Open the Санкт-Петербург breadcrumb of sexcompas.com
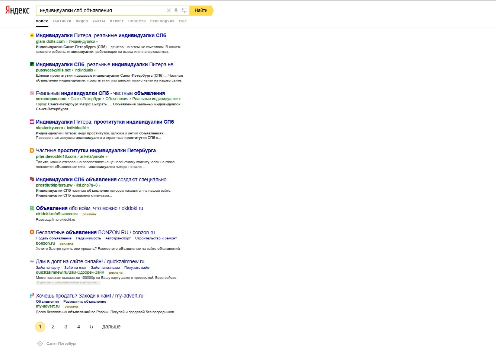The height and width of the screenshot is (350, 496). (86, 99)
